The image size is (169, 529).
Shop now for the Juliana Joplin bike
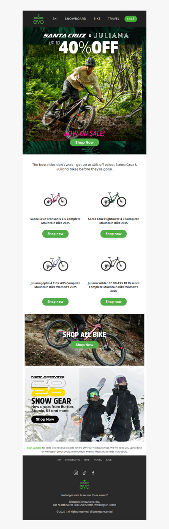click(x=55, y=302)
